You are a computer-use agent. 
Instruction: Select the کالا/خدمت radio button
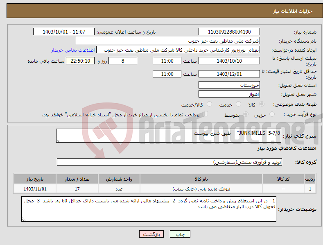(209, 104)
